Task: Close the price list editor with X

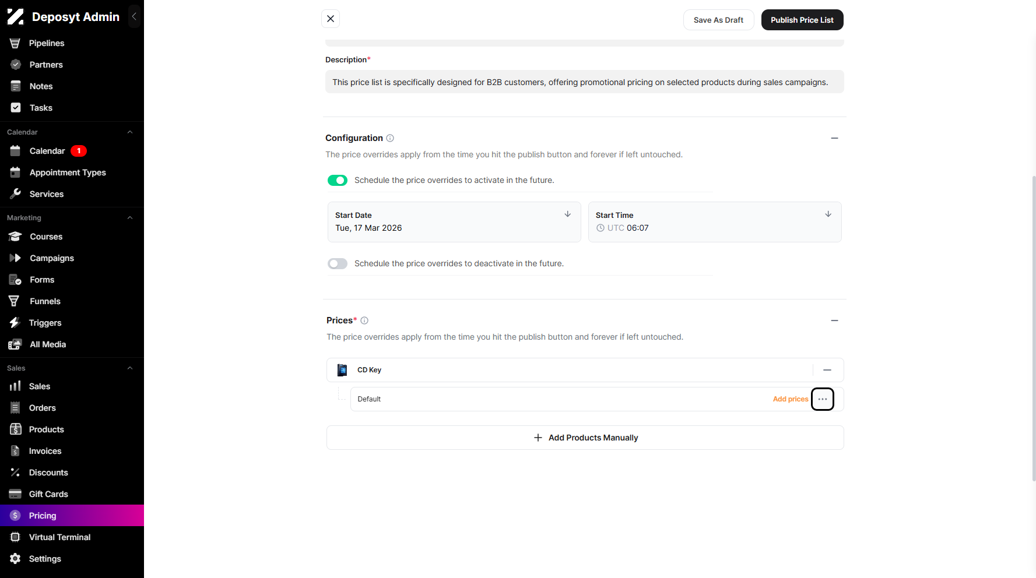Action: point(331,19)
